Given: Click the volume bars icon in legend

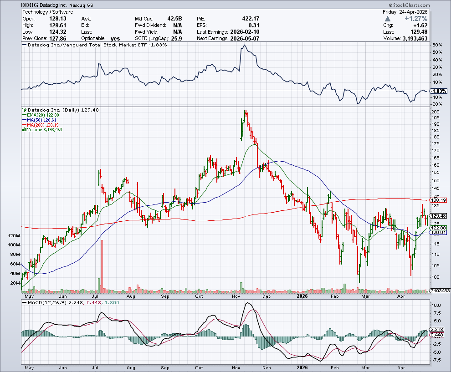Looking at the screenshot, I should click(25, 130).
